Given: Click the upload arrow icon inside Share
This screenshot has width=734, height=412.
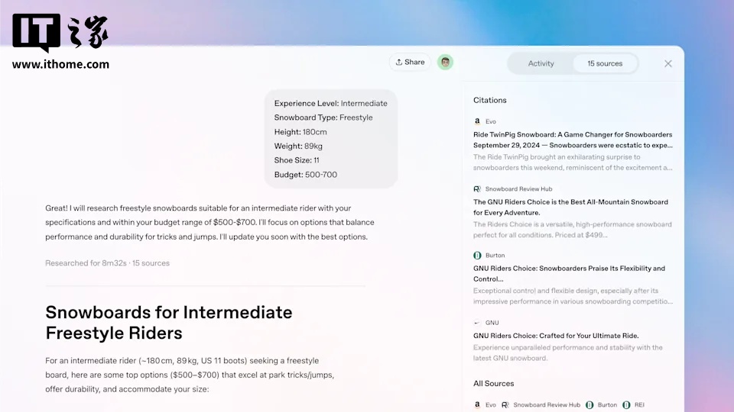Looking at the screenshot, I should point(399,62).
